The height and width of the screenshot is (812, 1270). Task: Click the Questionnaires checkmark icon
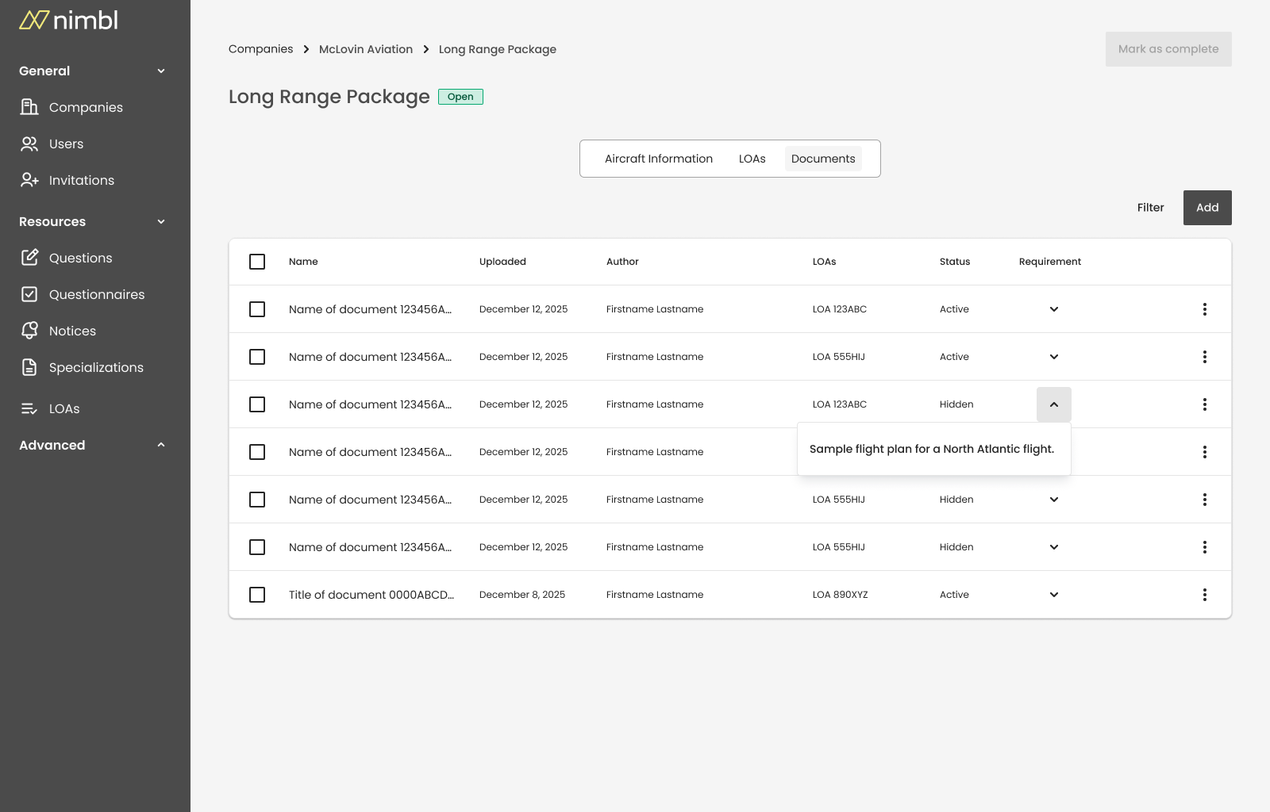[x=29, y=294]
